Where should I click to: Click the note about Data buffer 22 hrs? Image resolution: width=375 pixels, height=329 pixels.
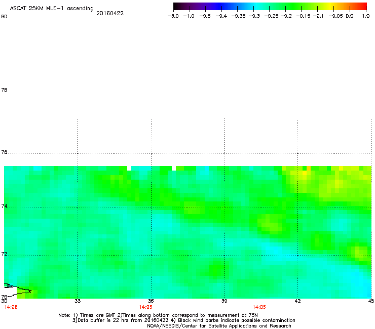183,320
